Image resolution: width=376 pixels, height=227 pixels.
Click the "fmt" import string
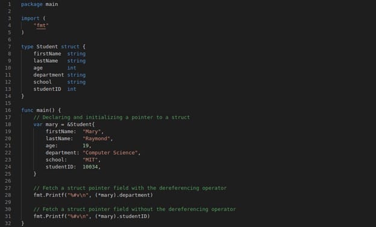click(41, 25)
